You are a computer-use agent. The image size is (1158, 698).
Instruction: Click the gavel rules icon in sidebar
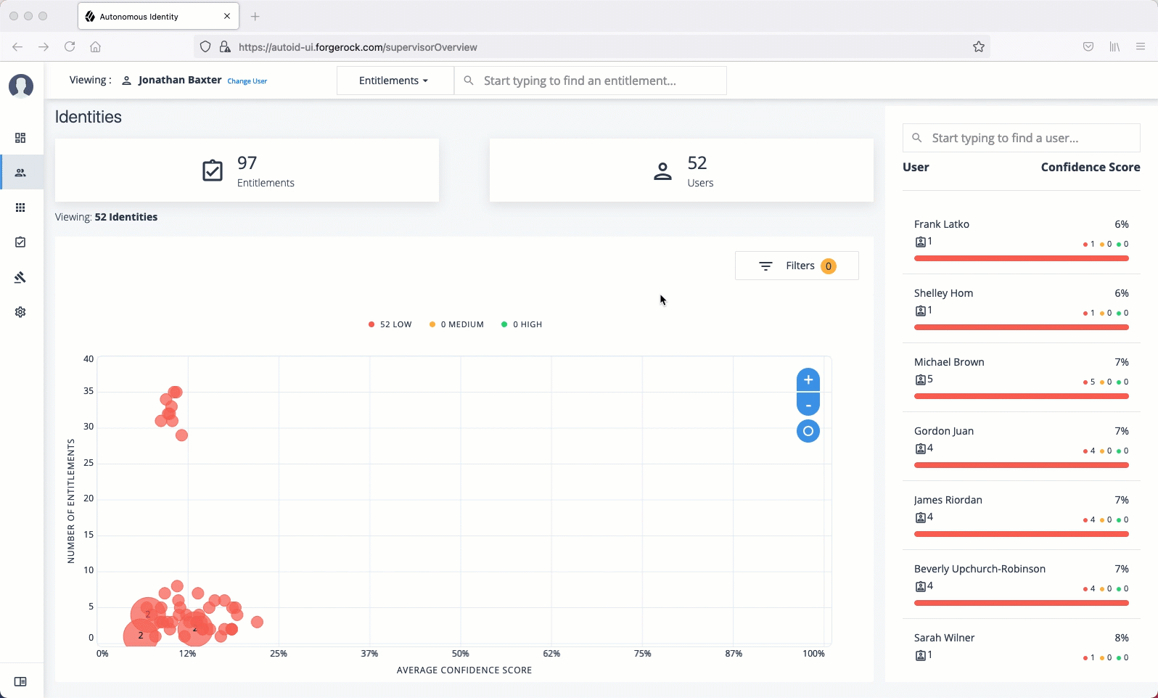pos(20,277)
